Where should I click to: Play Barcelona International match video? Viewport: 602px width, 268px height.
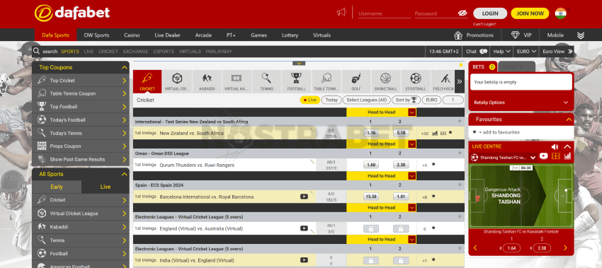[x=304, y=197]
